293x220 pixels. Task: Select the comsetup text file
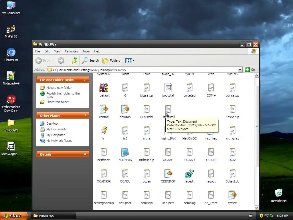pyautogui.click(x=232, y=88)
